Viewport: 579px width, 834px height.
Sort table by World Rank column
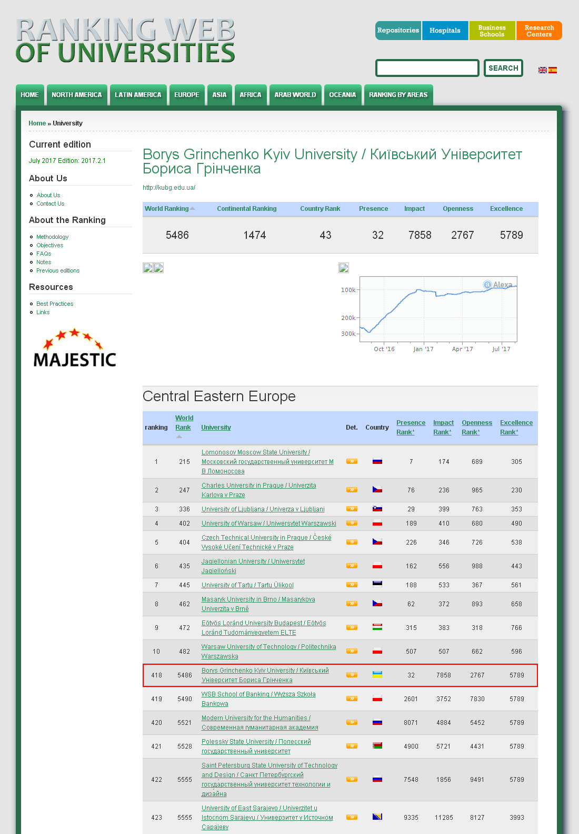click(x=184, y=423)
